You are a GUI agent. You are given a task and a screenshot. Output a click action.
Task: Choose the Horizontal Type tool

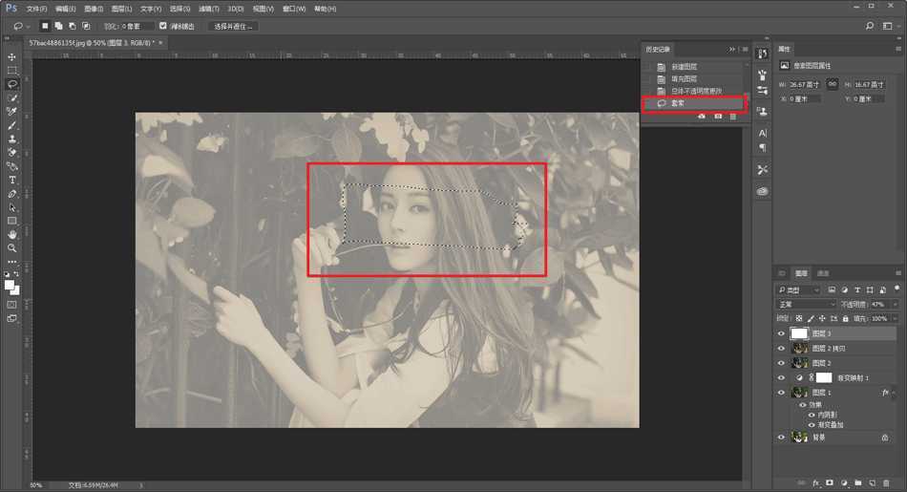click(x=12, y=180)
